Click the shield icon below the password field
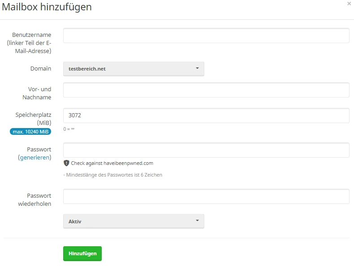This screenshot has width=354, height=266. 66,163
